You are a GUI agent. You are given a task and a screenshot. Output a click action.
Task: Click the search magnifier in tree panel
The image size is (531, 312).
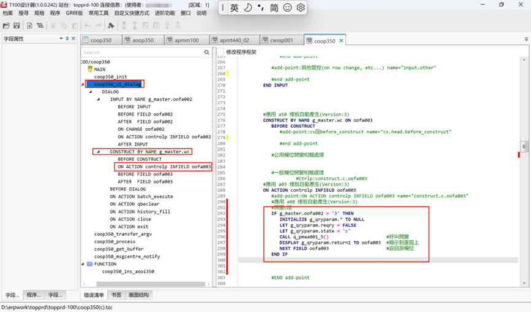(207, 52)
